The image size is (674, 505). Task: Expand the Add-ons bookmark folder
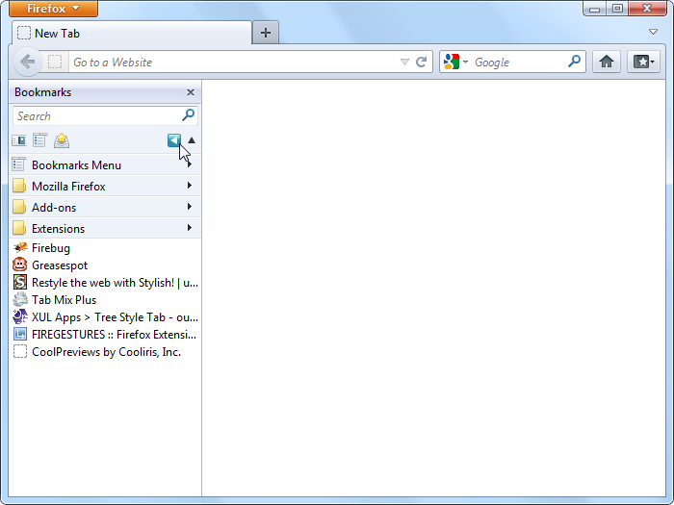(x=54, y=208)
